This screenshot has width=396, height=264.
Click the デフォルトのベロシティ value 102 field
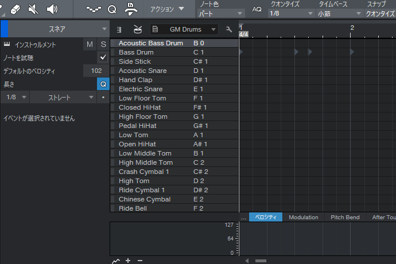point(96,71)
